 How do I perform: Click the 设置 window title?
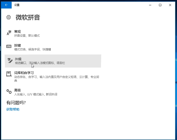17,5
